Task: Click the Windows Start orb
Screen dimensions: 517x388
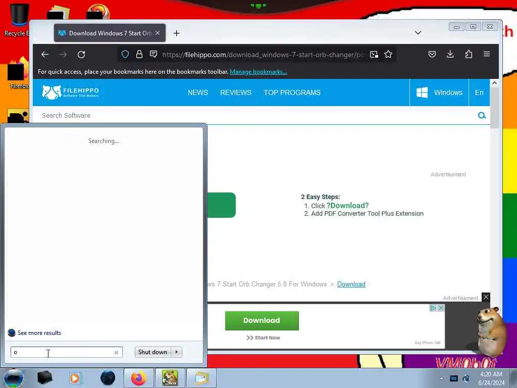Action: (14, 378)
